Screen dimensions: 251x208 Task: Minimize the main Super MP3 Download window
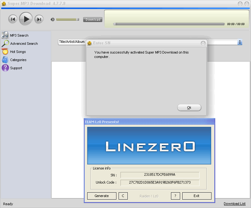point(240,4)
